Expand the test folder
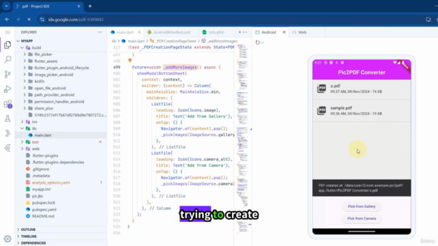The height and width of the screenshot is (246, 438). click(x=22, y=142)
